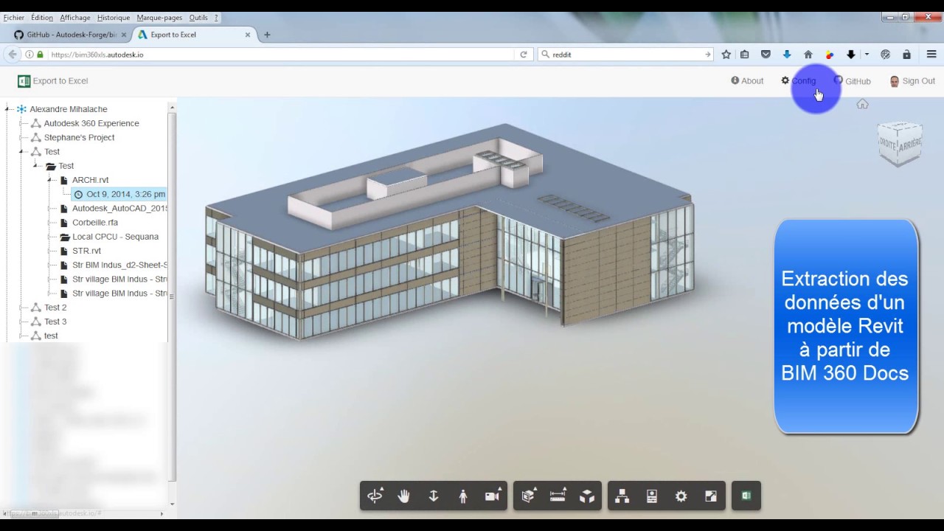Image resolution: width=944 pixels, height=531 pixels.
Task: Expand the STR.rvt file node
Action: pos(50,251)
